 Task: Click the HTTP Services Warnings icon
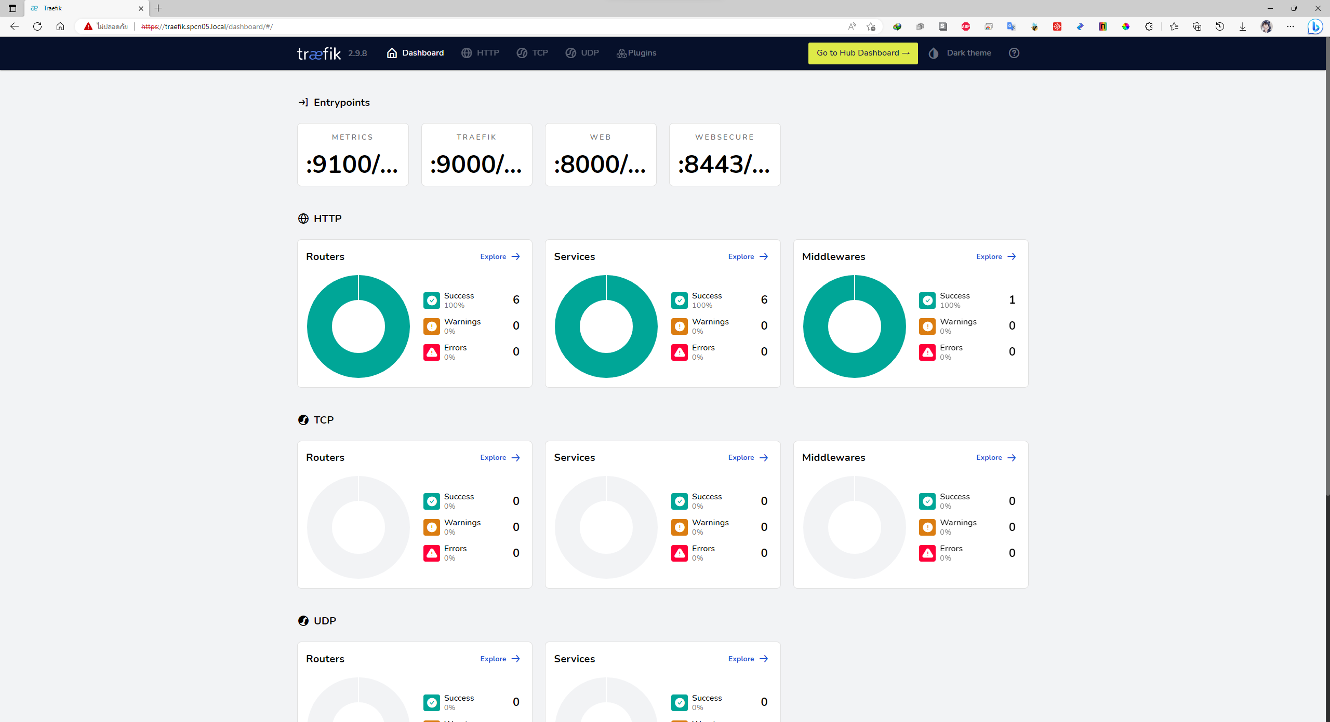coord(679,326)
